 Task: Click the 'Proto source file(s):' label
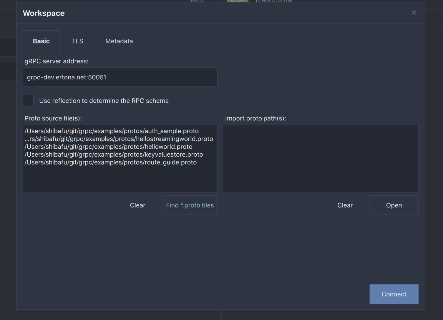[x=53, y=118]
